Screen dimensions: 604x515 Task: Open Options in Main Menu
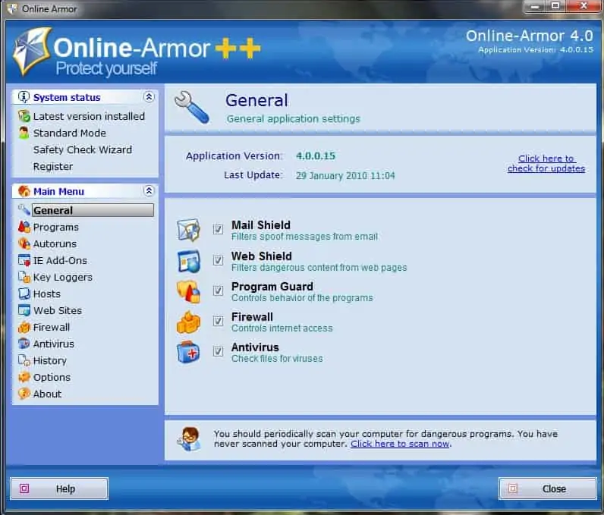[52, 377]
